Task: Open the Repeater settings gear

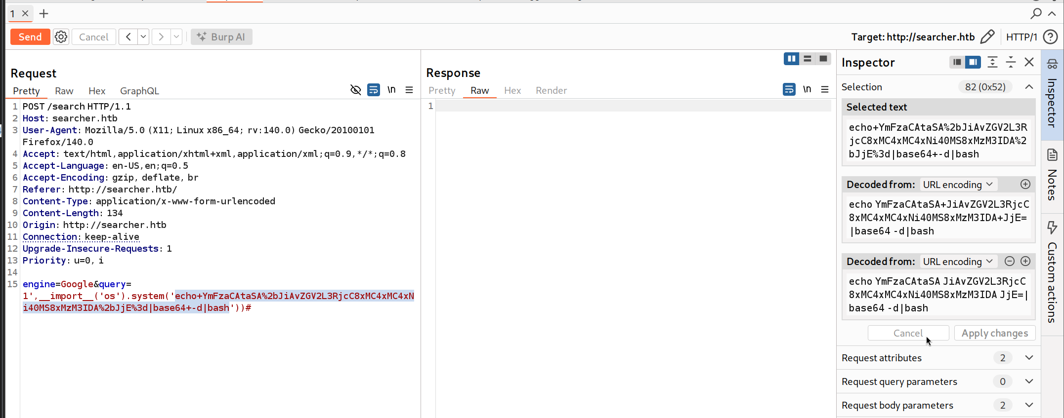Action: pos(61,37)
